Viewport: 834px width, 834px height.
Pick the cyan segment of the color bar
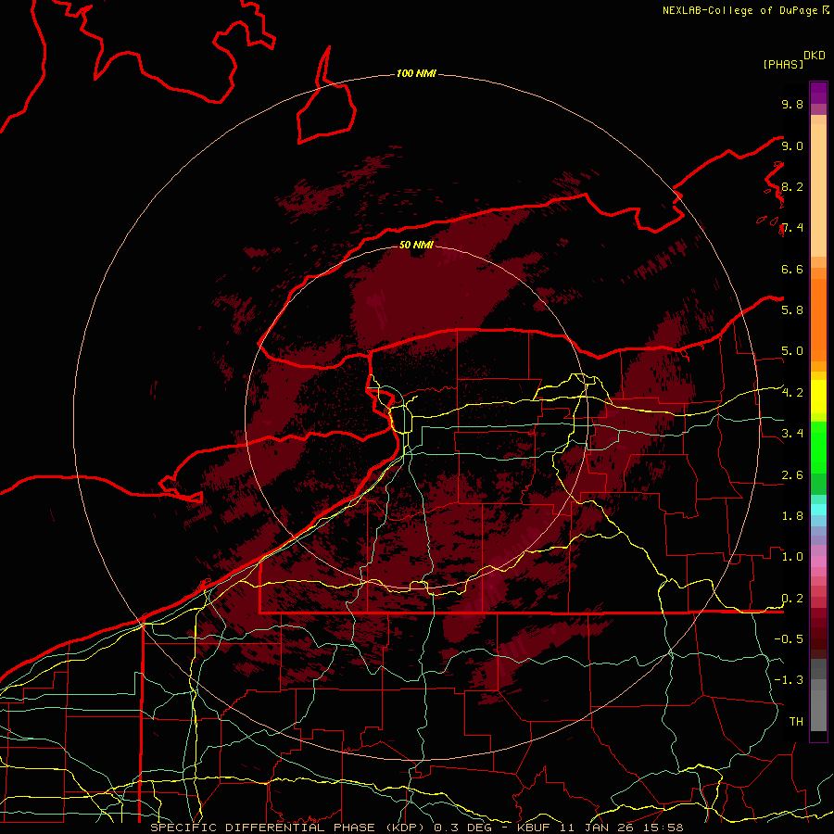818,510
